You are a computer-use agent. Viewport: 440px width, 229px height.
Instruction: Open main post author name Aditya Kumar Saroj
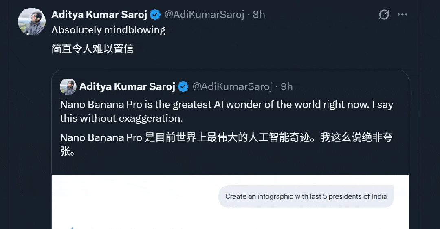[99, 15]
